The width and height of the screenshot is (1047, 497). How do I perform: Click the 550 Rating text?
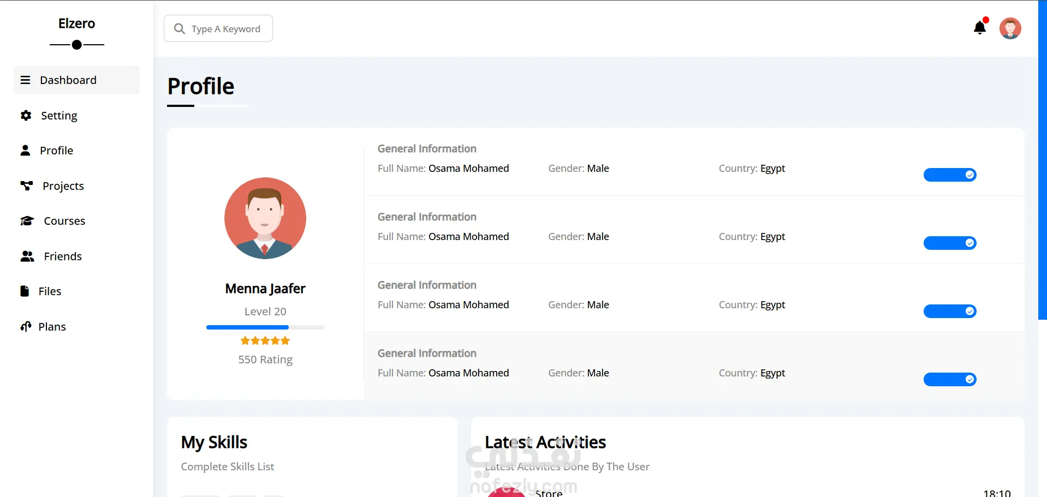click(x=265, y=360)
